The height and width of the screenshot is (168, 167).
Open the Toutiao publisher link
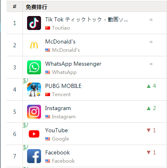(61, 28)
